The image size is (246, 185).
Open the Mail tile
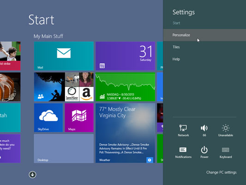64,56
